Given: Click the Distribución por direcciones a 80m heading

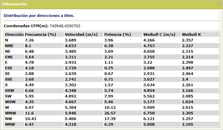Looking at the screenshot, I should [x=39, y=16].
